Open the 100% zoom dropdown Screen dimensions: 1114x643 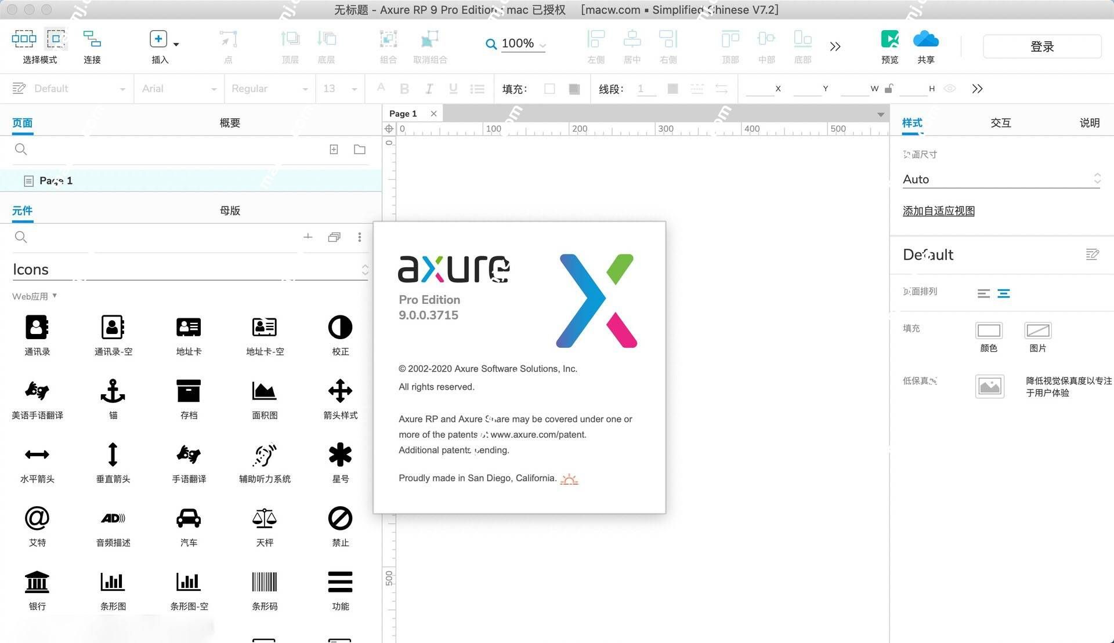point(542,44)
